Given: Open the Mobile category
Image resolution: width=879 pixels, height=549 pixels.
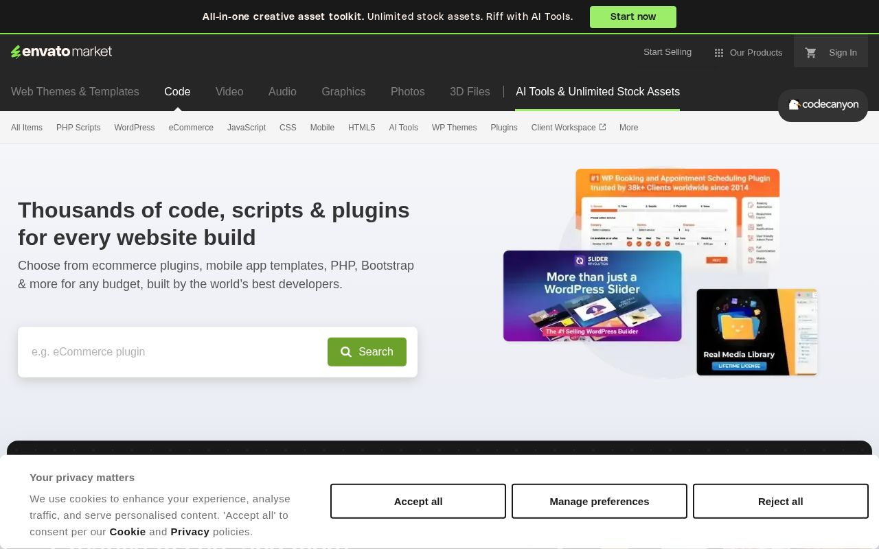Looking at the screenshot, I should click(322, 128).
